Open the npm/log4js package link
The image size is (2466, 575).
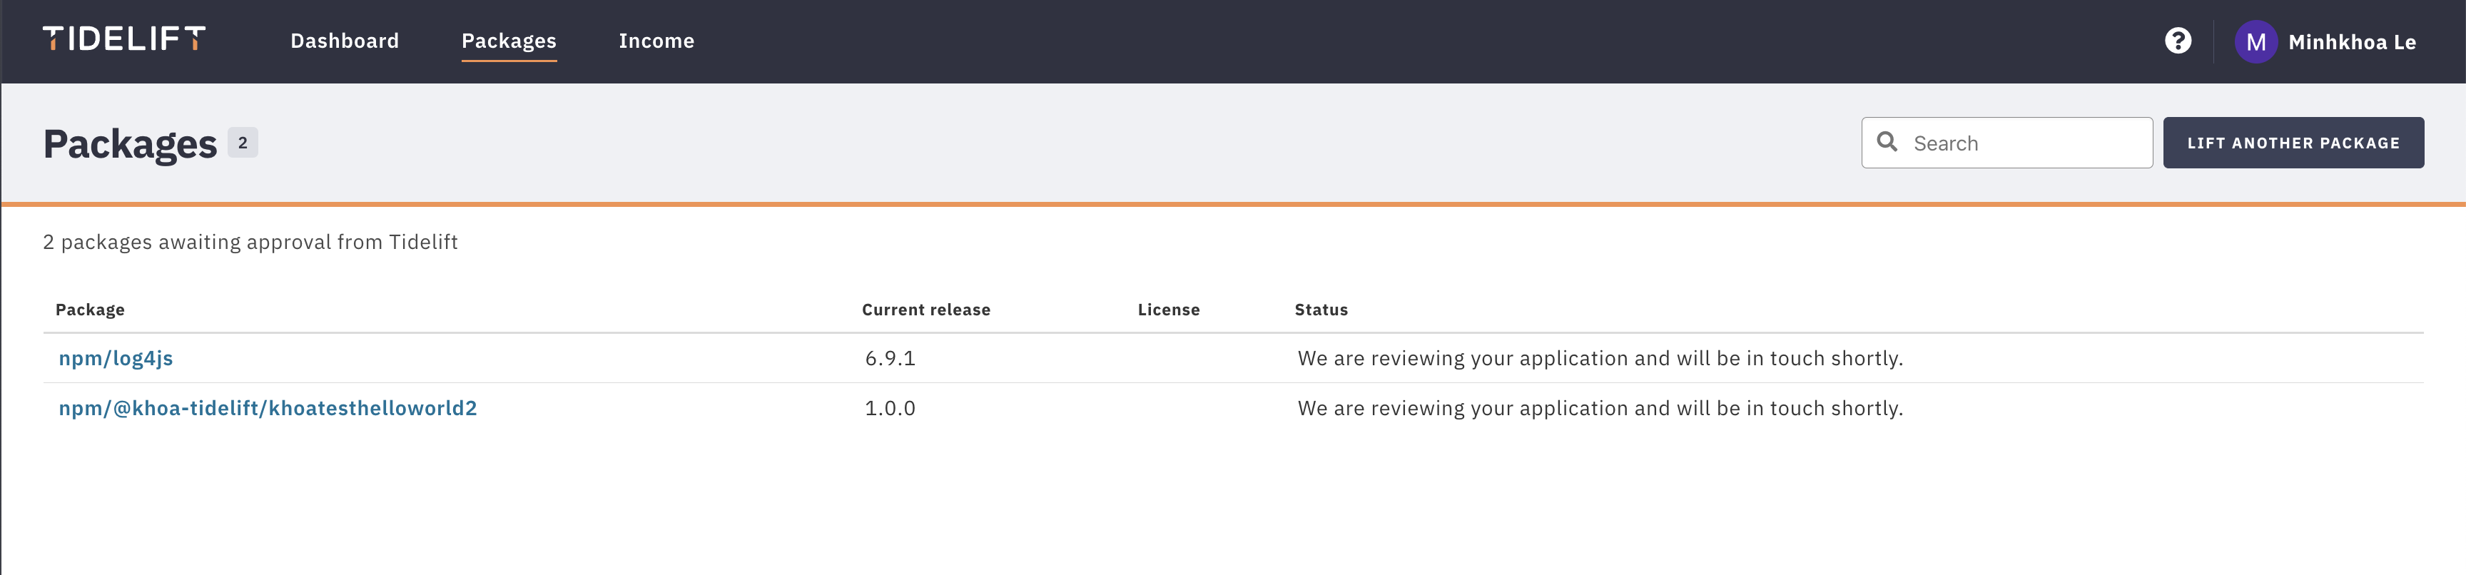[116, 358]
